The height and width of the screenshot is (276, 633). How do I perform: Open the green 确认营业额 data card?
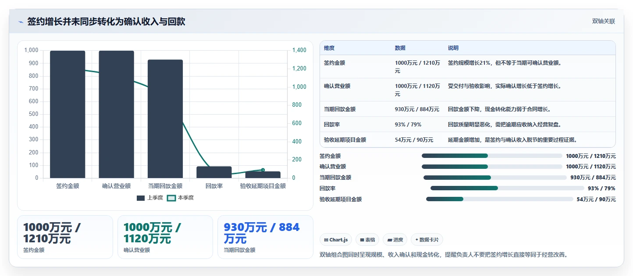(x=165, y=237)
